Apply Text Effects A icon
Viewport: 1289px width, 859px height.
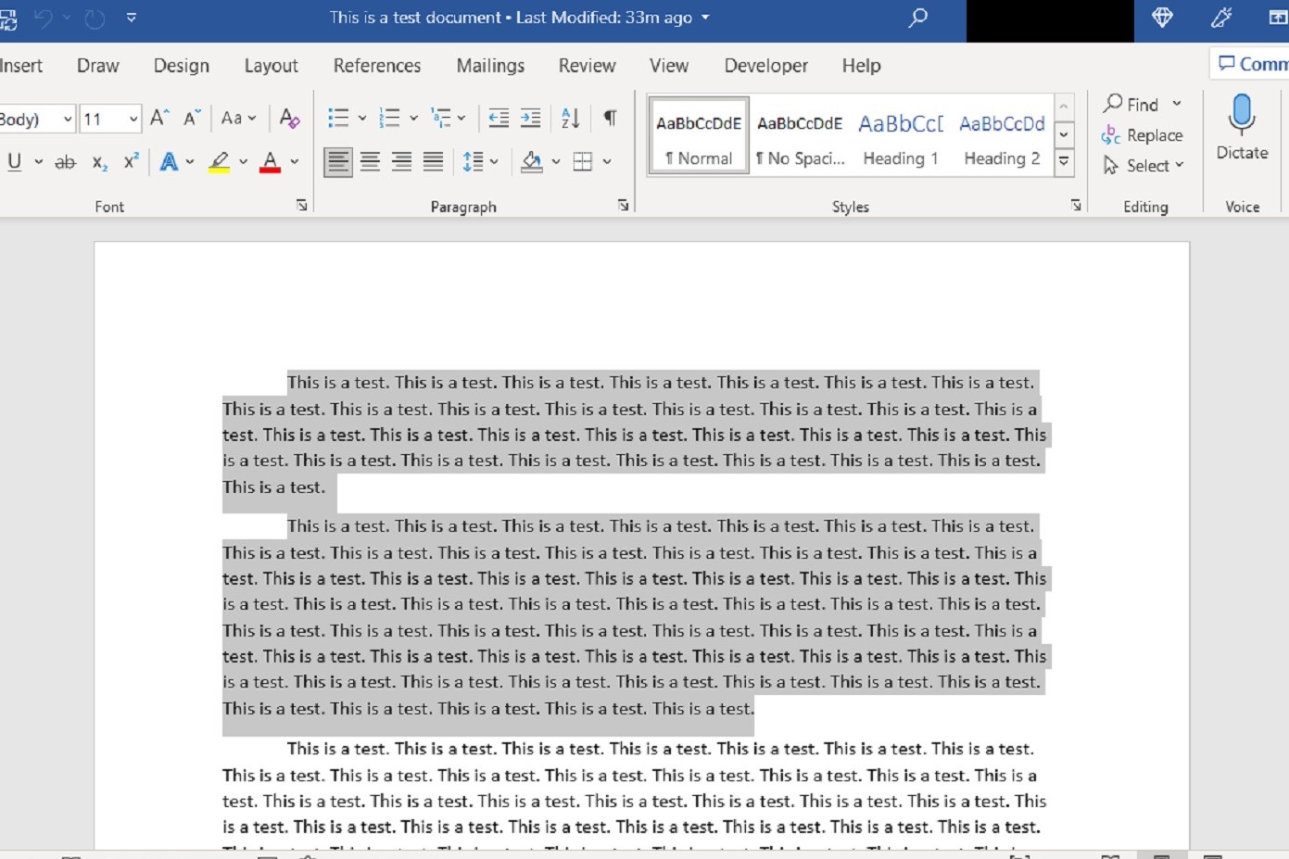[x=169, y=162]
